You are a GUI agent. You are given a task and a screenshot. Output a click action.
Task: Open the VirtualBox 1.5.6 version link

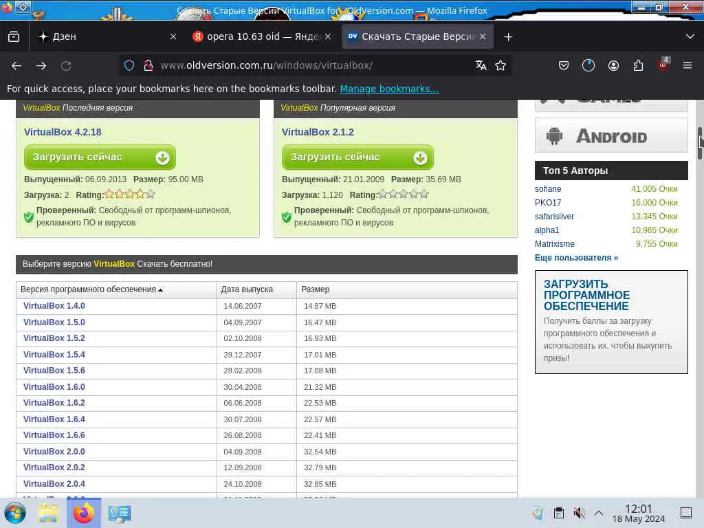54,371
